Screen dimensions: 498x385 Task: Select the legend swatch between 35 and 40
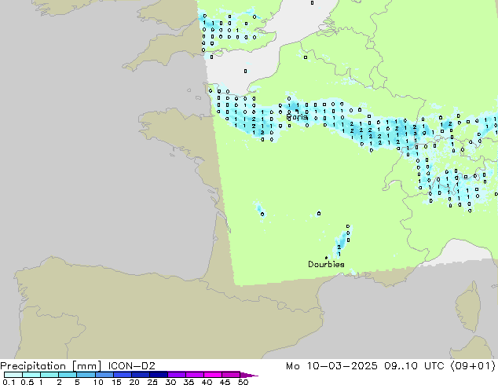[195, 375]
